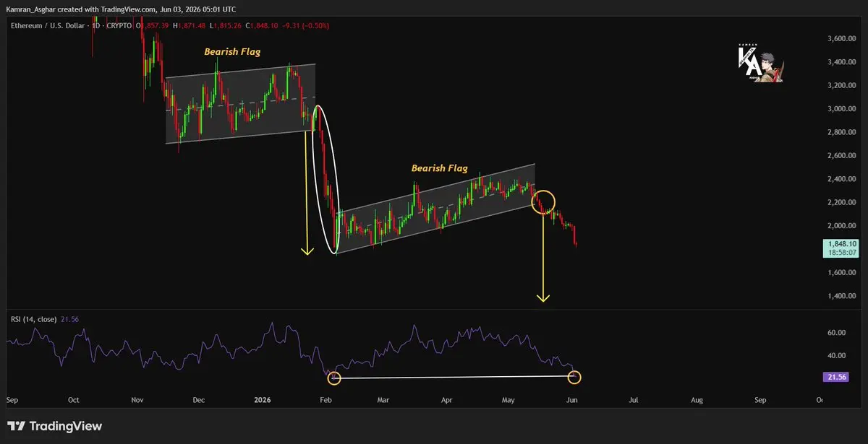Click the Dec label on the time axis
This screenshot has height=444, width=868.
pos(199,399)
